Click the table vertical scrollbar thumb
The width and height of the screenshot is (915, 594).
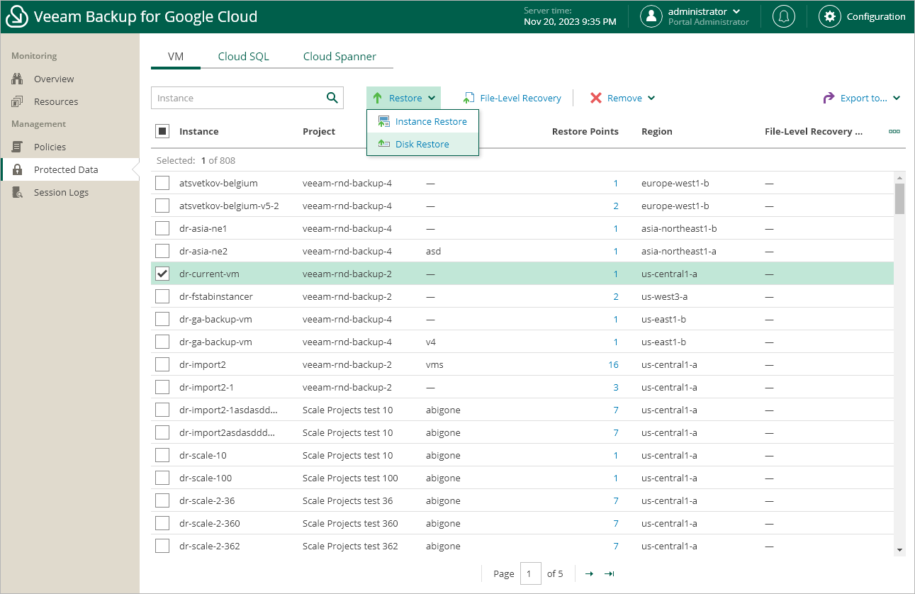coord(899,198)
